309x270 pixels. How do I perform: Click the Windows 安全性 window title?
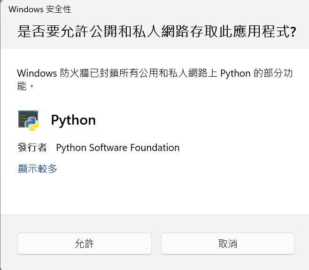(40, 9)
